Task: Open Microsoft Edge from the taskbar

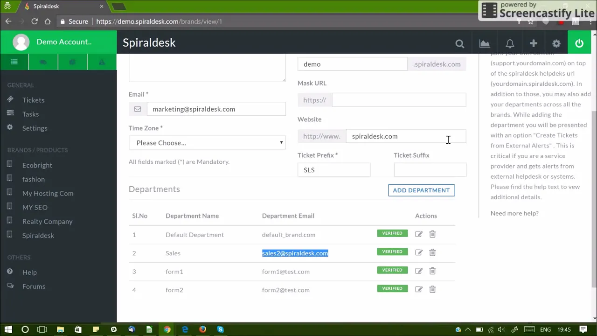Action: (x=185, y=329)
